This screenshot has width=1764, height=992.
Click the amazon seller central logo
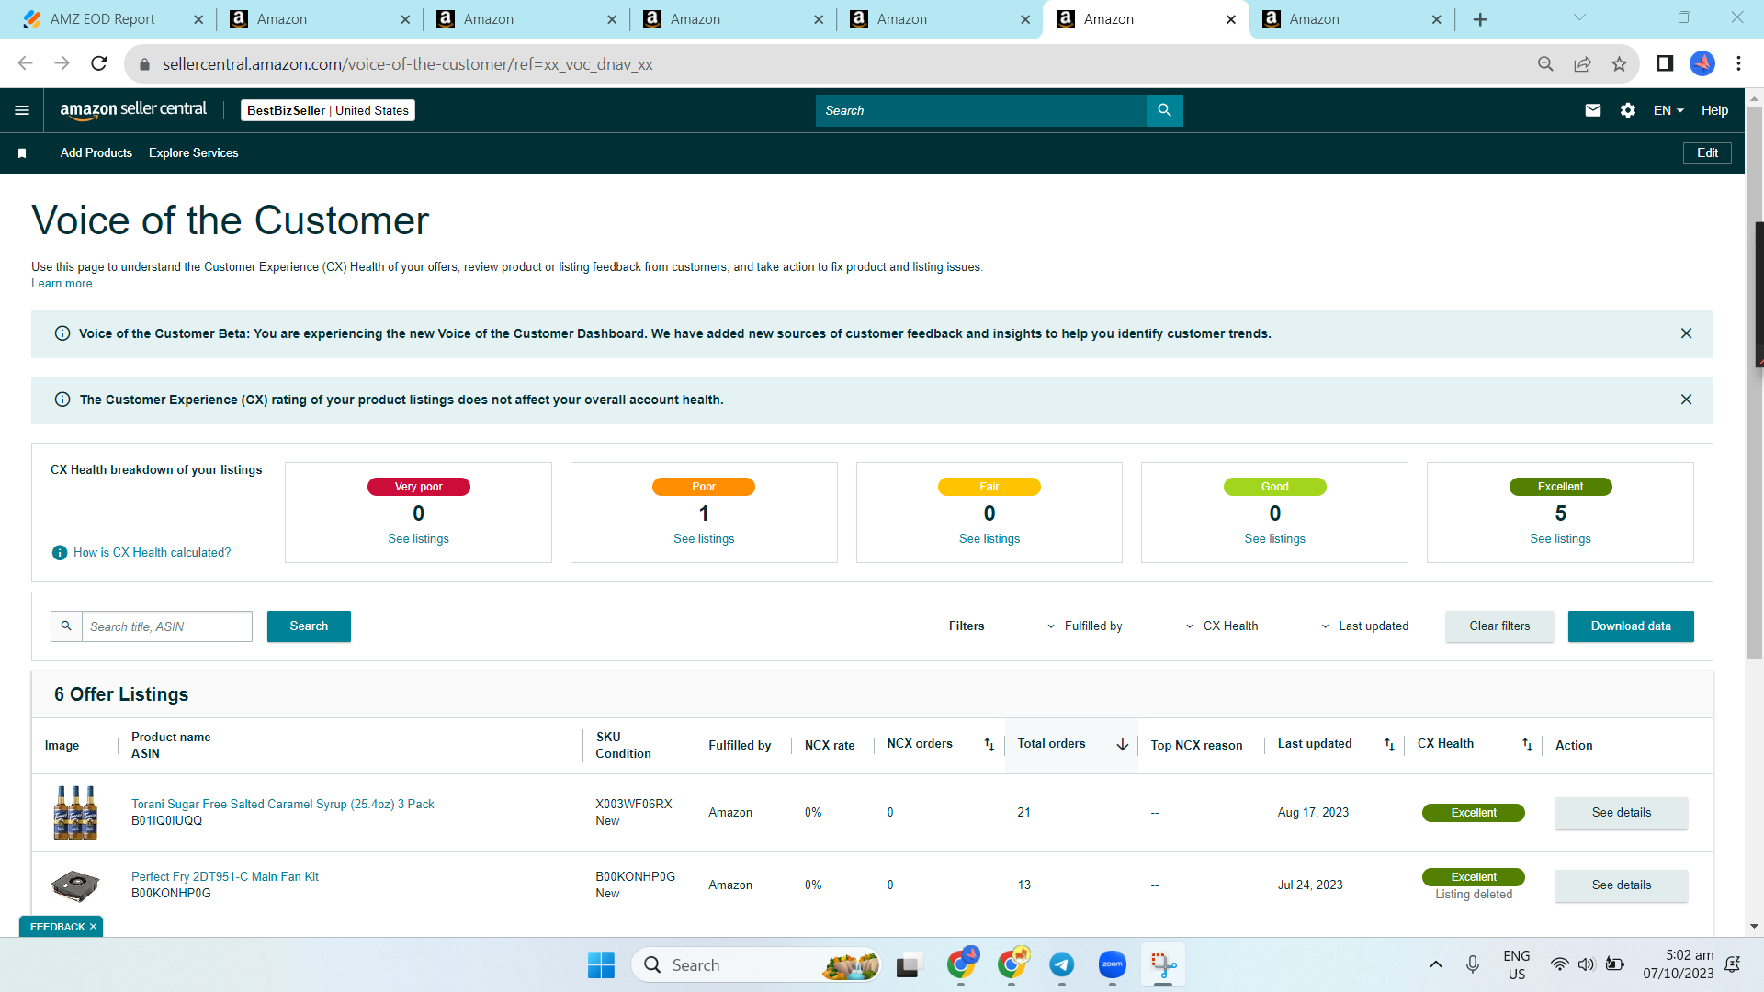click(133, 110)
